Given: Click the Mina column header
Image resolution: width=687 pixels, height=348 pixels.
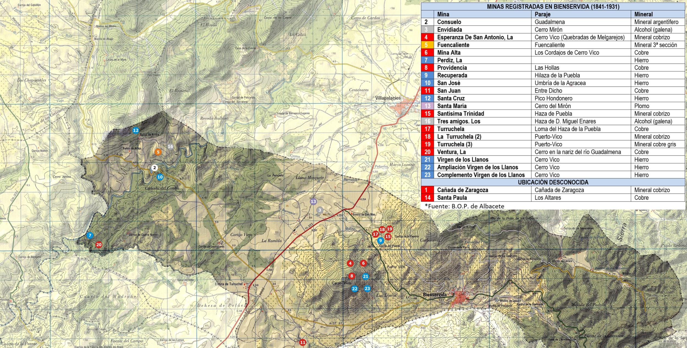Looking at the screenshot, I should (x=443, y=14).
